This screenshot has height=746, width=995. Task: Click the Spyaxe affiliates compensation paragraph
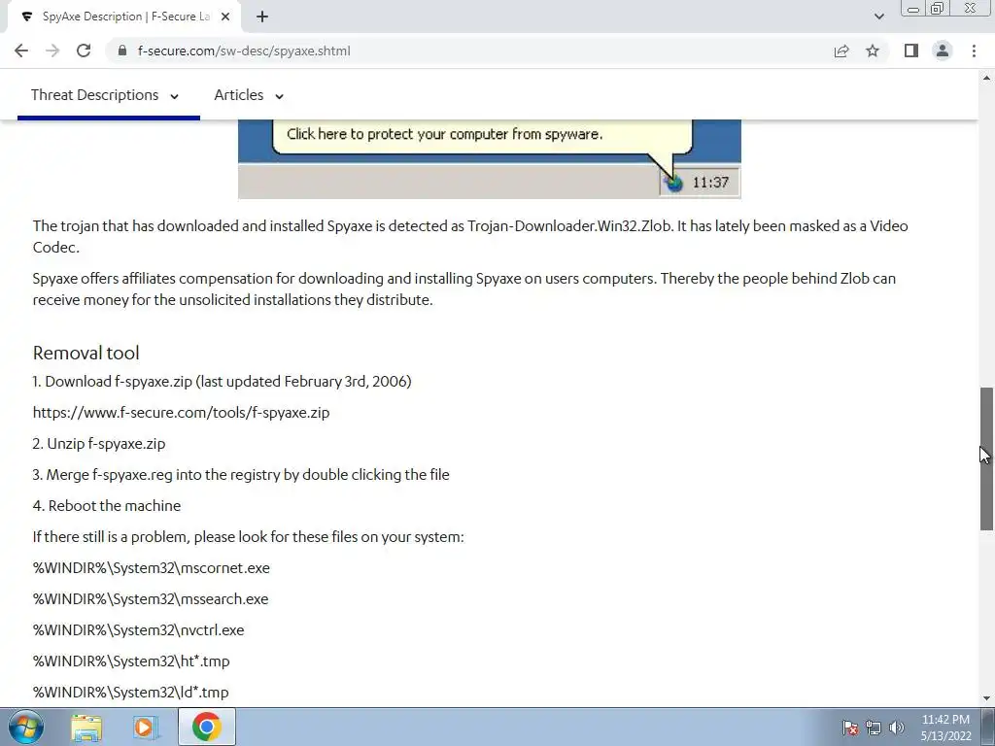point(463,288)
